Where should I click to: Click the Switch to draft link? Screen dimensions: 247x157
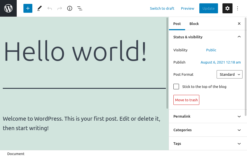(162, 8)
